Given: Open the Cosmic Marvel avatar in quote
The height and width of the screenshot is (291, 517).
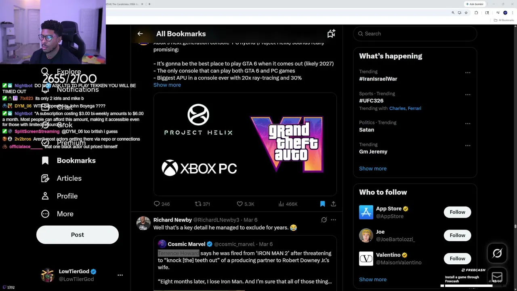Looking at the screenshot, I should coord(162,244).
